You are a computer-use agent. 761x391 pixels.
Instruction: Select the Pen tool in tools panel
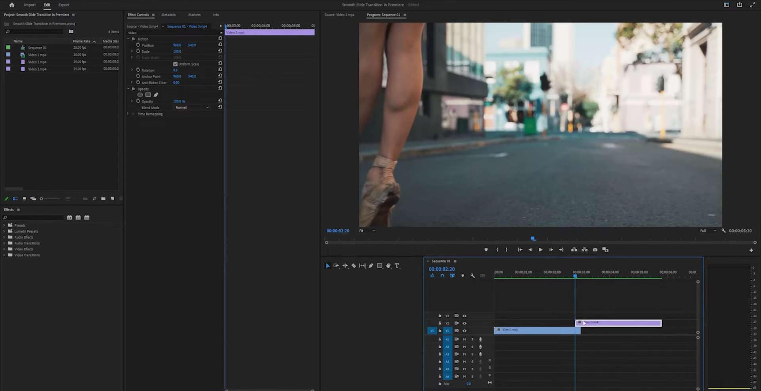click(x=371, y=266)
